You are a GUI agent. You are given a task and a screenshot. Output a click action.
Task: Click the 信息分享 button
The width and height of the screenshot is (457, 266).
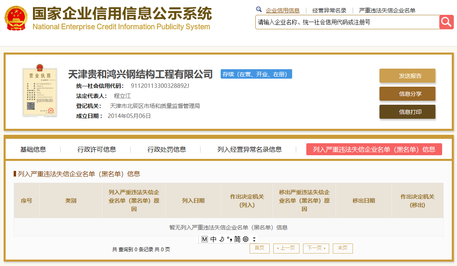point(407,94)
